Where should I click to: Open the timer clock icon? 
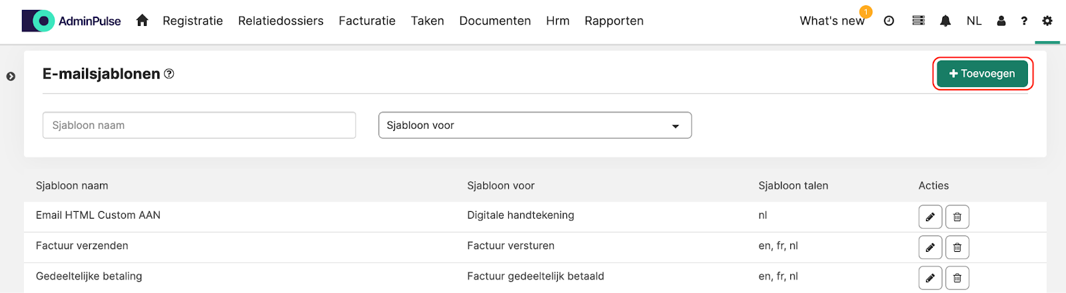(x=889, y=21)
